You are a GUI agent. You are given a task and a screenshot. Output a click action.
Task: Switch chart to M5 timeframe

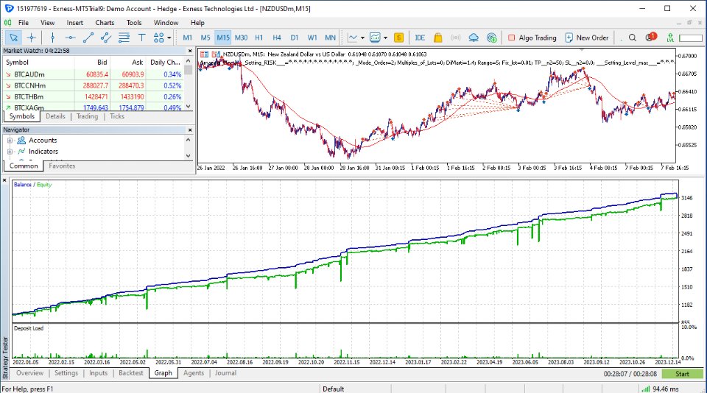click(x=205, y=38)
